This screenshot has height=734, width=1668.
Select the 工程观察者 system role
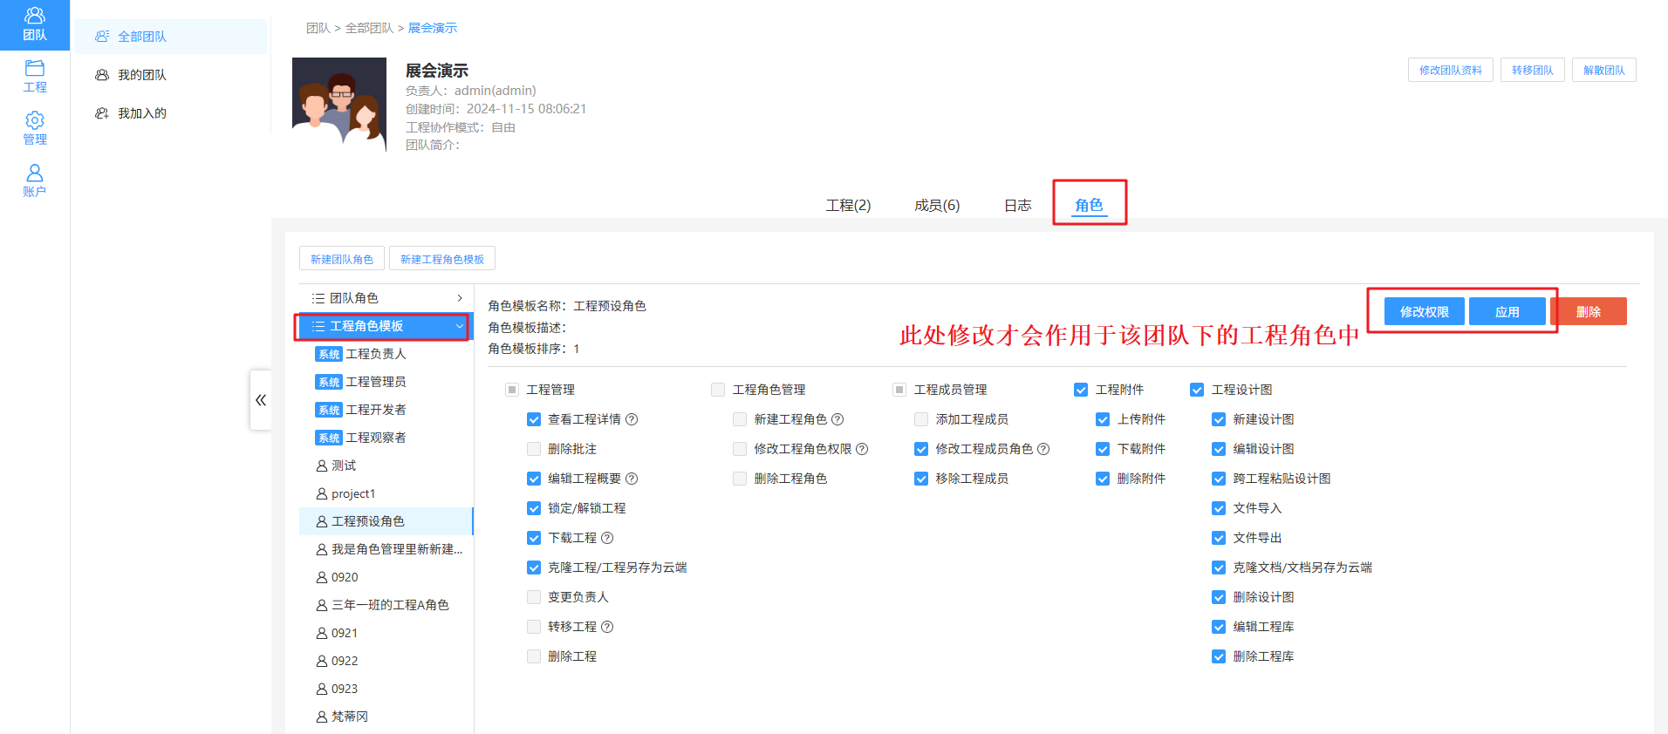click(386, 438)
